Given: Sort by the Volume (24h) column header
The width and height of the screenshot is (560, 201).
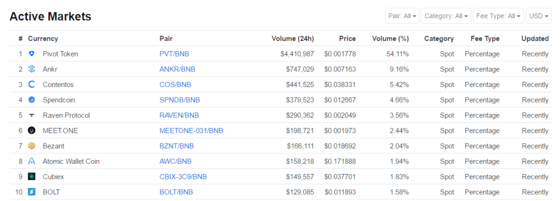Looking at the screenshot, I should click(293, 38).
